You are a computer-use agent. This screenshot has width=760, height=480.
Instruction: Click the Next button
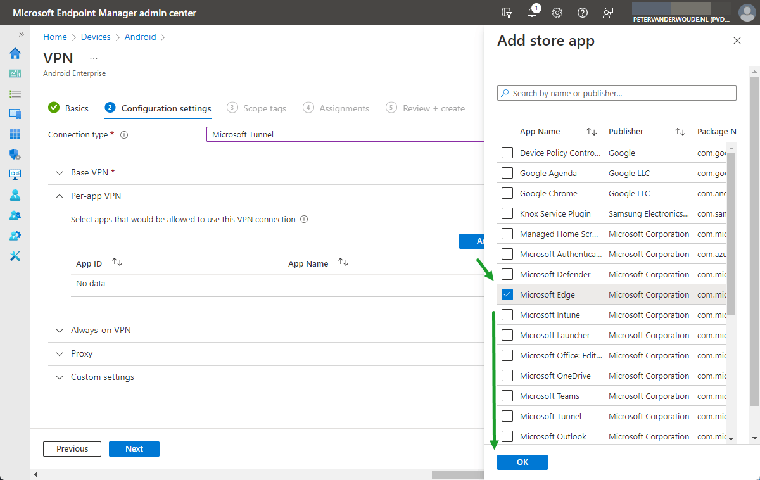coord(134,449)
